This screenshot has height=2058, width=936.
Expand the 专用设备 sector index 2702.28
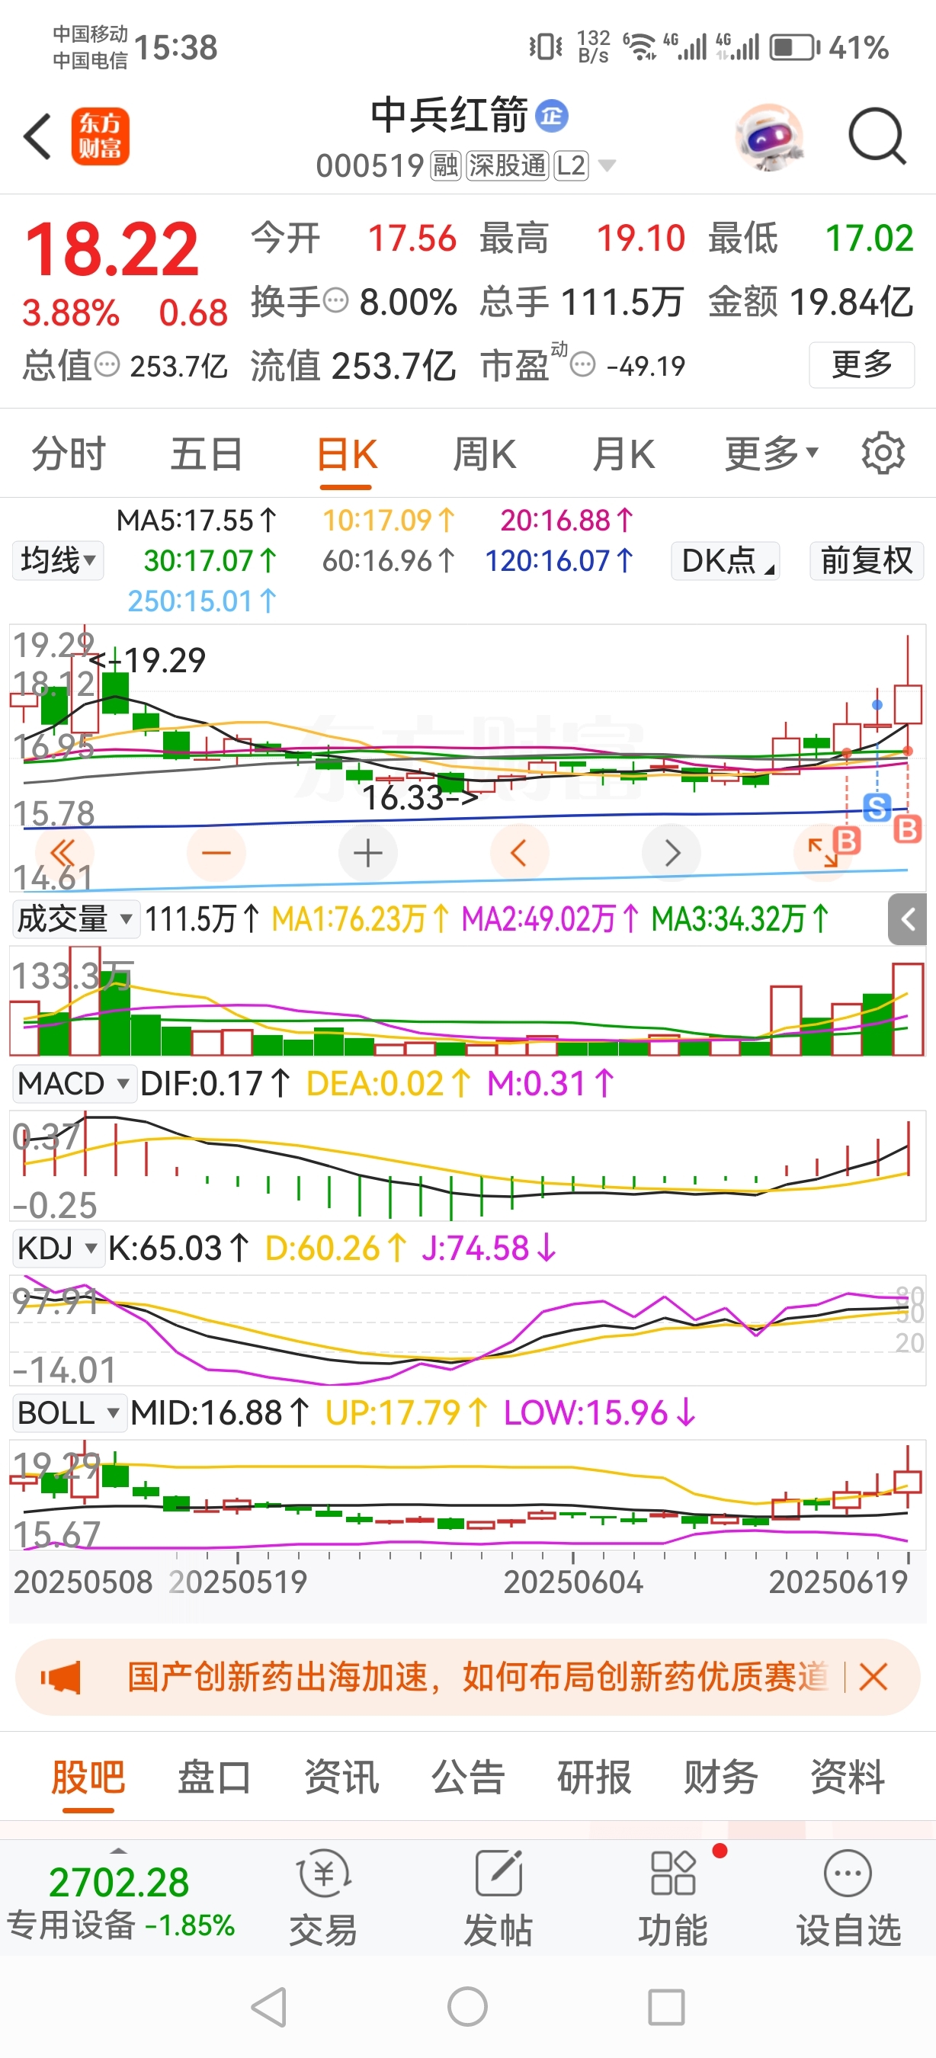(120, 1899)
